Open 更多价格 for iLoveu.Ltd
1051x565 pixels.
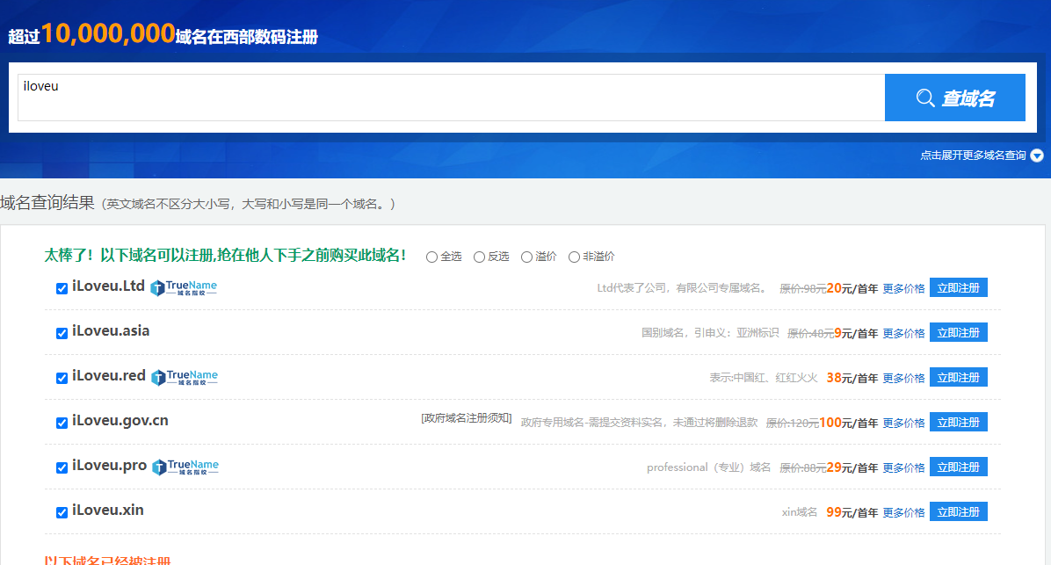(903, 289)
